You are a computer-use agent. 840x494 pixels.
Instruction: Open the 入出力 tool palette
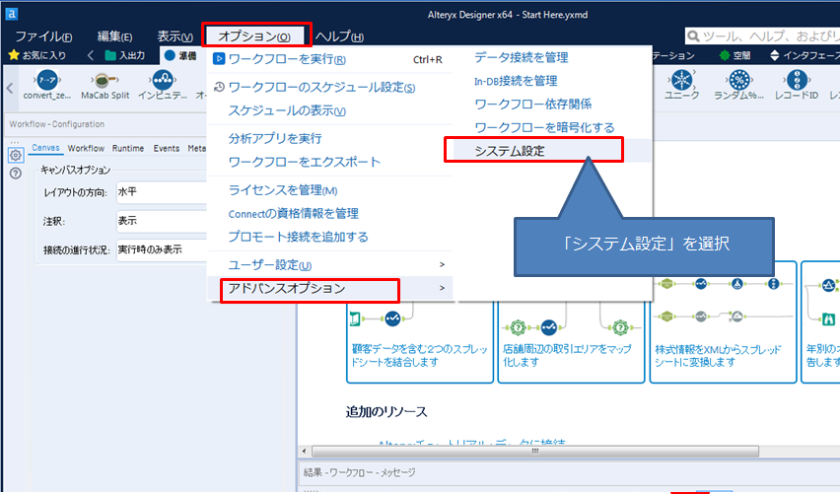point(125,55)
